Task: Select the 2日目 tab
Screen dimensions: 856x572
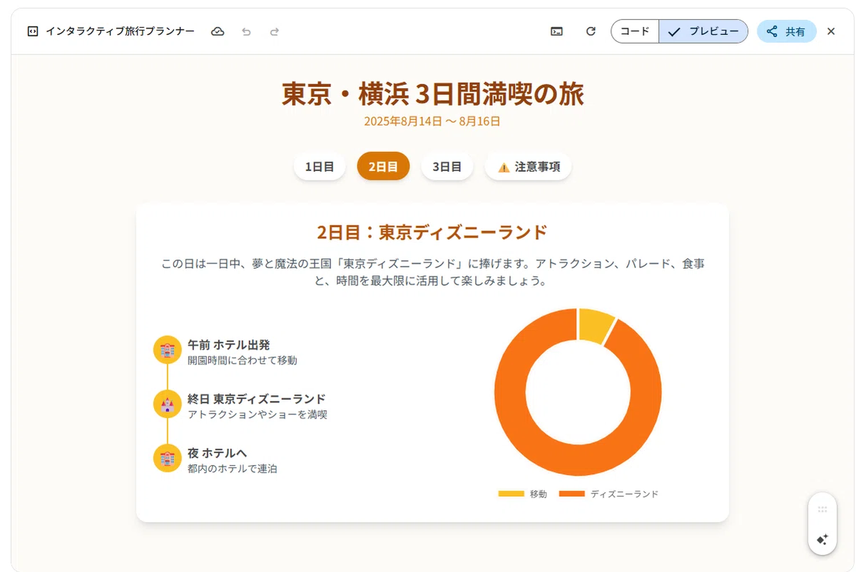Action: click(383, 166)
